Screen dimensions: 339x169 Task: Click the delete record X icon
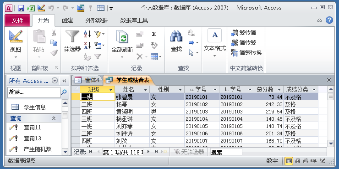(140, 56)
